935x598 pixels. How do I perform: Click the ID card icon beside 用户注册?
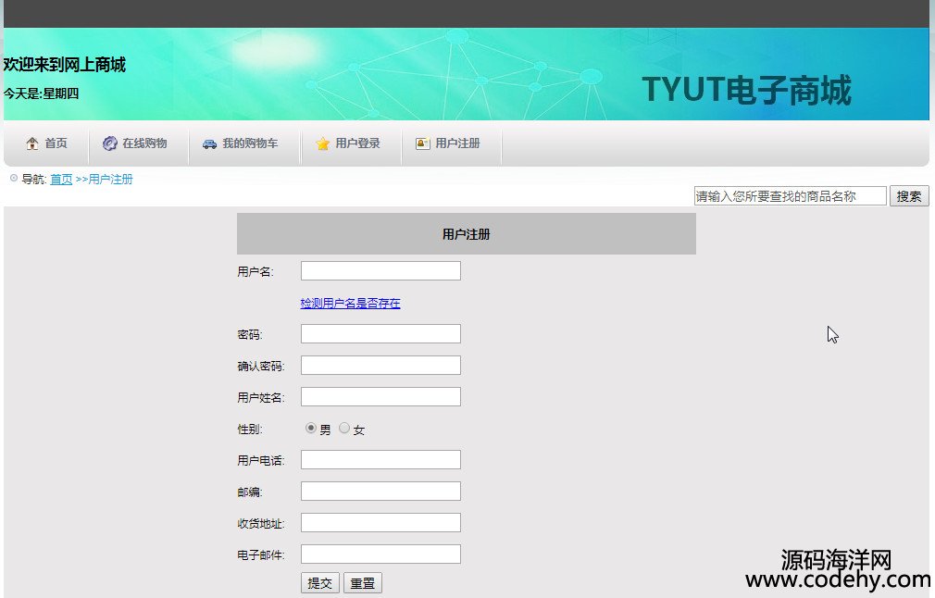point(423,143)
